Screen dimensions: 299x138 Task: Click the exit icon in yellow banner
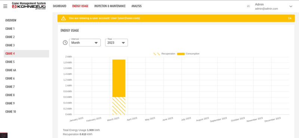point(290,18)
